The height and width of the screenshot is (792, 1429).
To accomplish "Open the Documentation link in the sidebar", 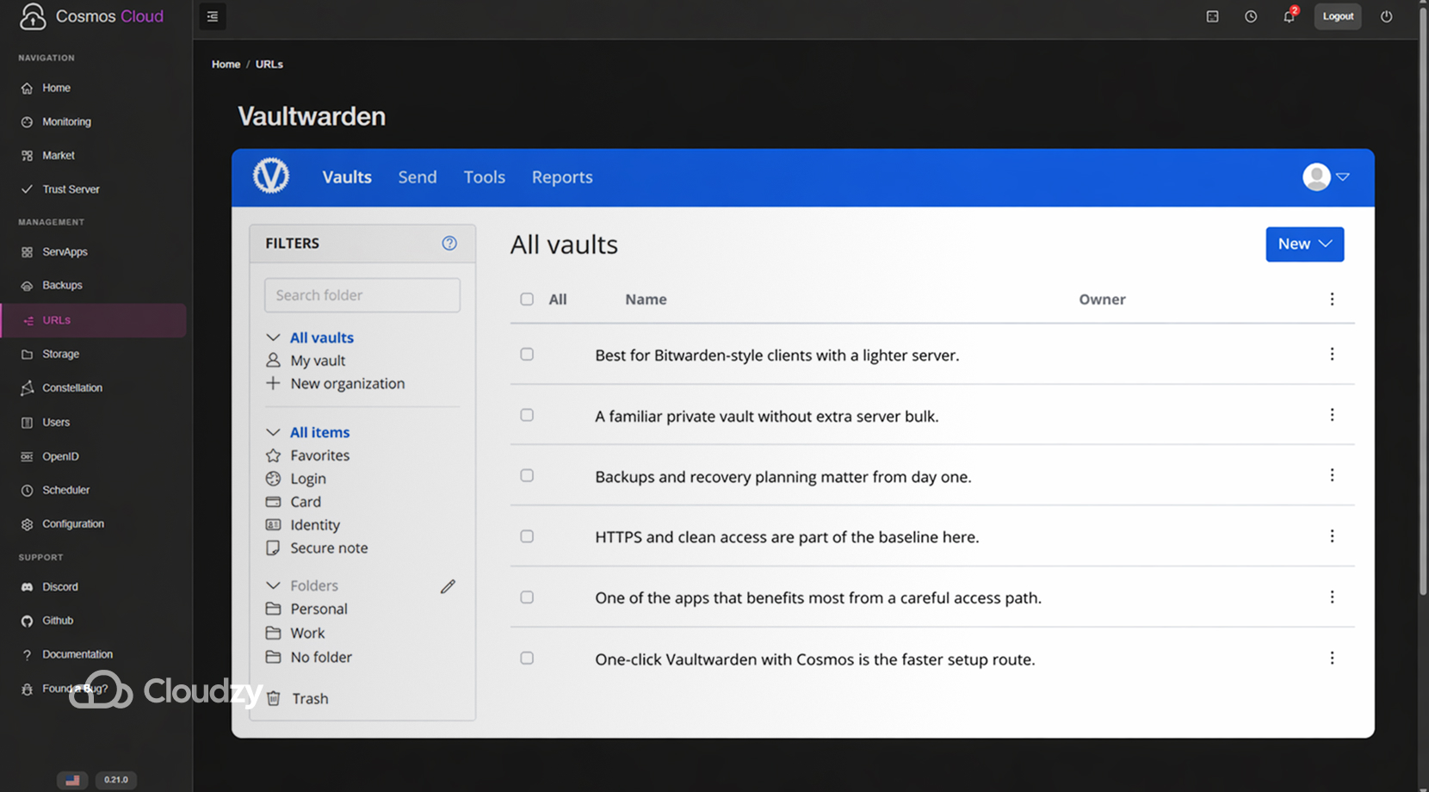I will coord(77,654).
